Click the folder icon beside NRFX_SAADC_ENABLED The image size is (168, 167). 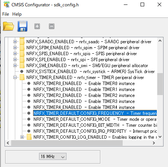pyautogui.click(x=22, y=42)
